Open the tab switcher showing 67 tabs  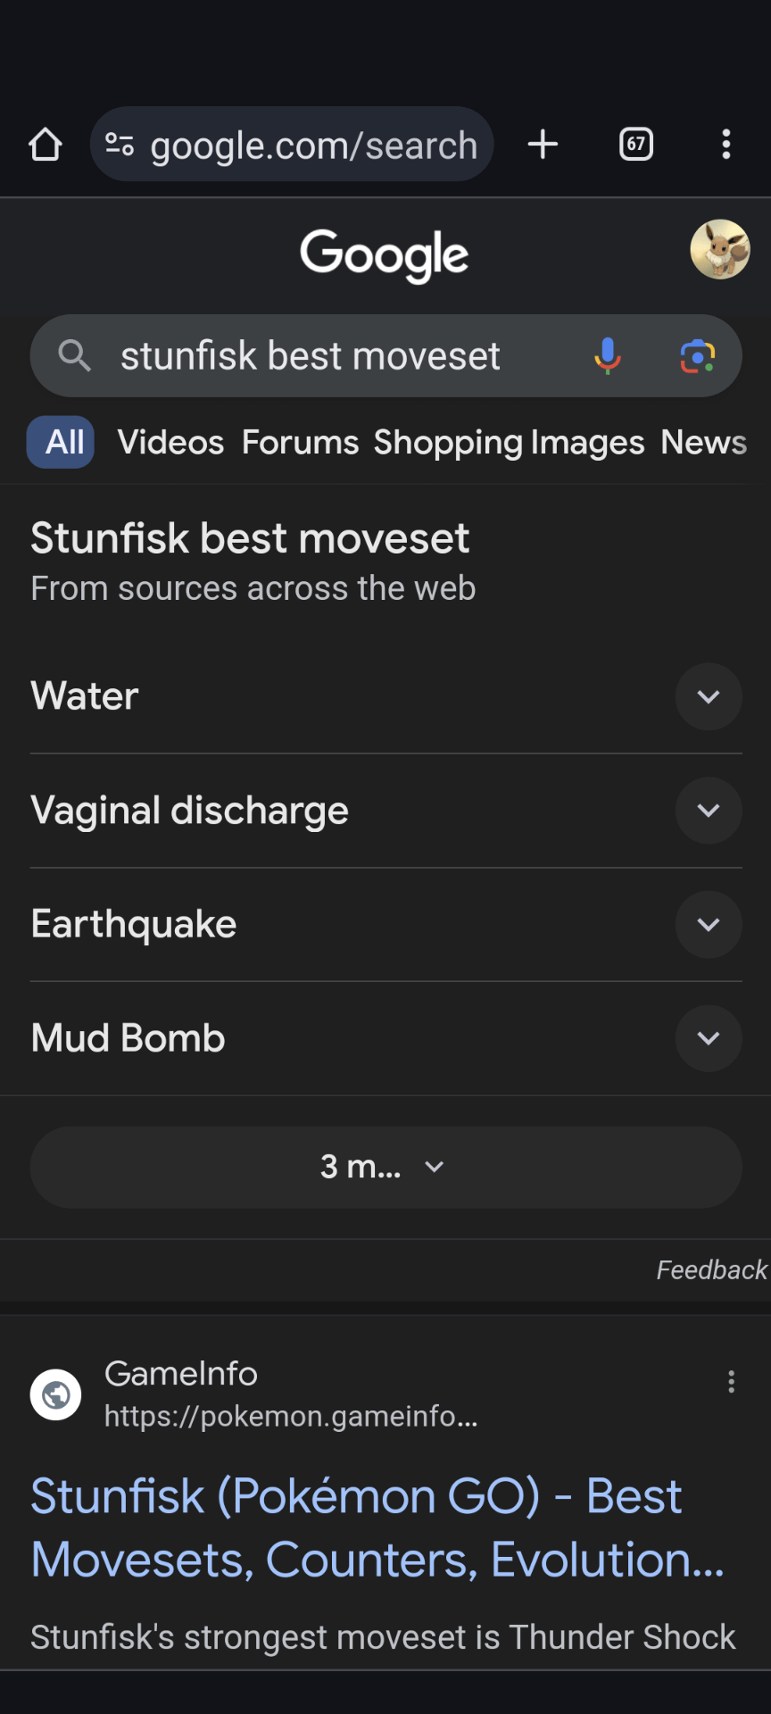[636, 145]
